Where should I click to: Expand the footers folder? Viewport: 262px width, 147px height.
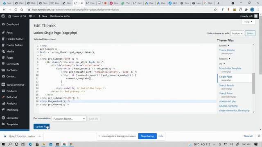tap(224, 45)
